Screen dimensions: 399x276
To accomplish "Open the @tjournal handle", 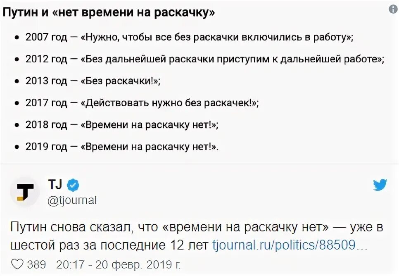I will click(x=72, y=200).
